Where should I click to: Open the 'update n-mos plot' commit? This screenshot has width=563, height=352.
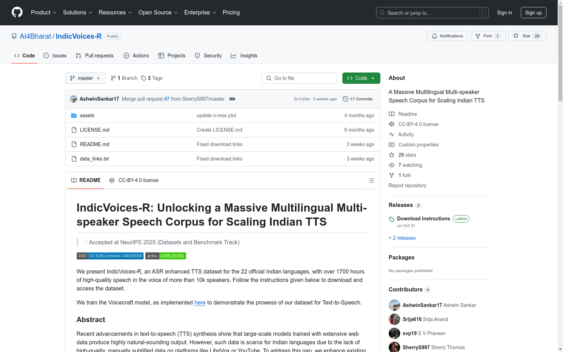tap(216, 115)
